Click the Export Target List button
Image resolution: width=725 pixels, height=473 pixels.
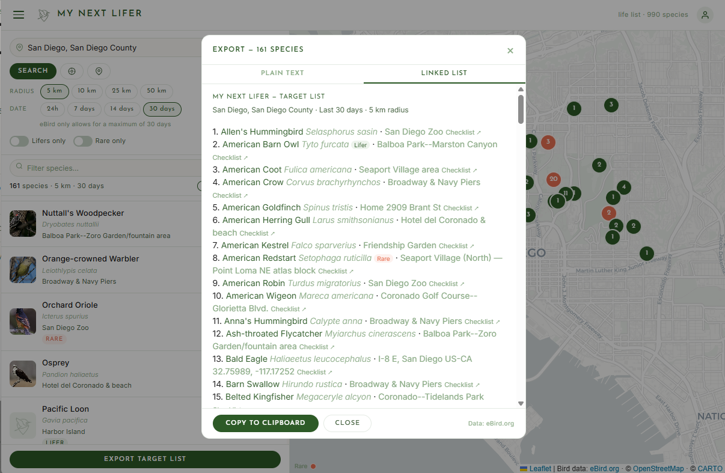click(144, 459)
